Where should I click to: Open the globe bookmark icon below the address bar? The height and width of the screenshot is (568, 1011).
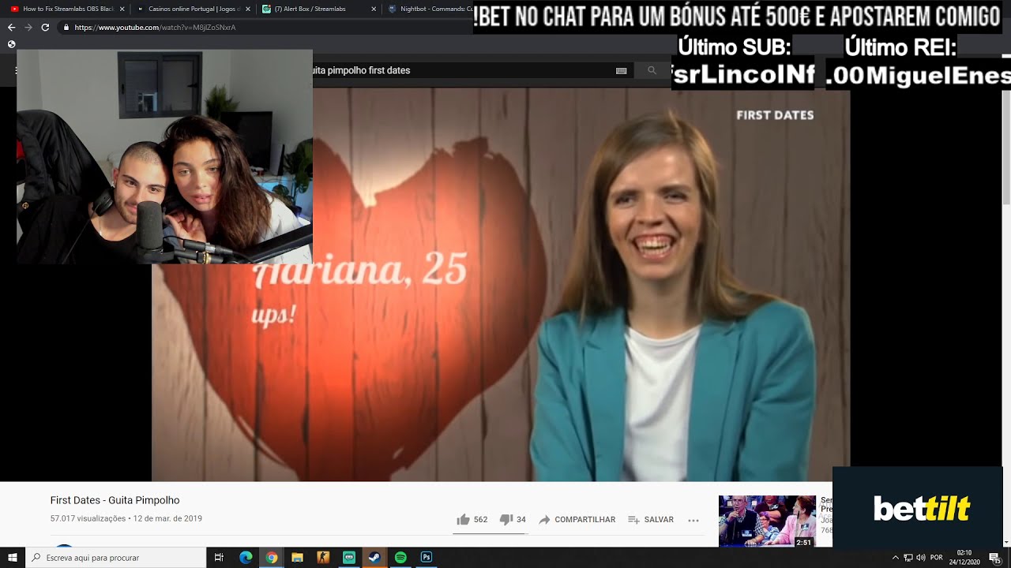tap(11, 44)
